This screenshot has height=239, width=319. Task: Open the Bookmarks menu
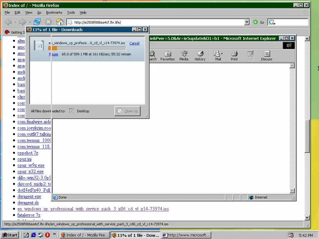(x=54, y=12)
